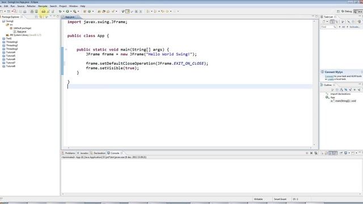Image resolution: width=363 pixels, height=204 pixels.
Task: Select the App class in Outline
Action: [x=330, y=97]
